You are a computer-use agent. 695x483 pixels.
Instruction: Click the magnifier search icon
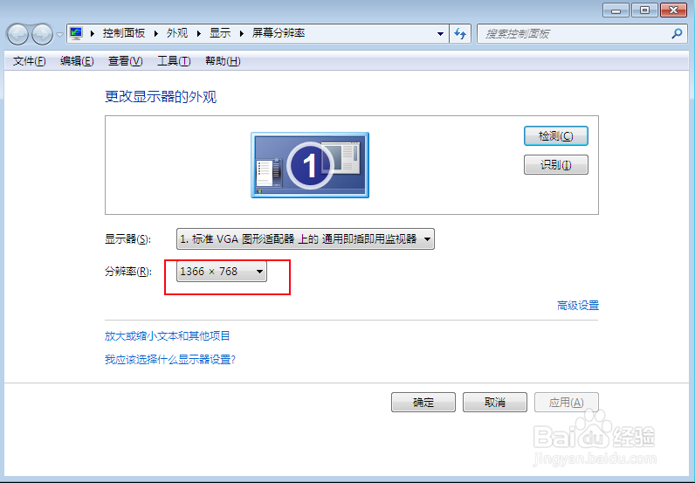(x=677, y=33)
